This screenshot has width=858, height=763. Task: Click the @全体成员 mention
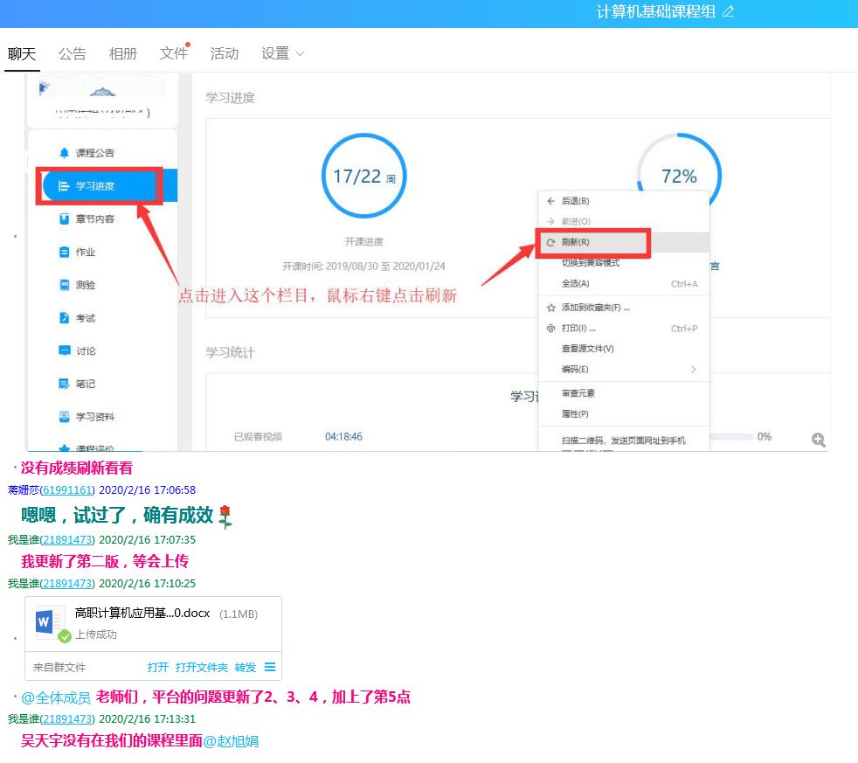pyautogui.click(x=56, y=697)
